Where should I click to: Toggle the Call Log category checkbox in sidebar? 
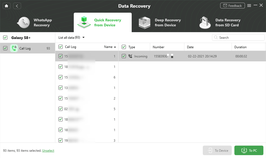[5, 48]
